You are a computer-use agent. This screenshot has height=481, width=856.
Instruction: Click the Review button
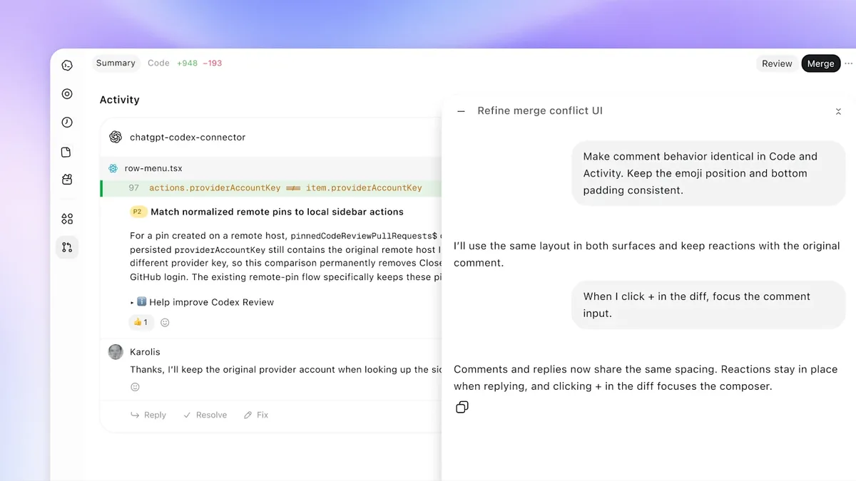click(x=777, y=63)
